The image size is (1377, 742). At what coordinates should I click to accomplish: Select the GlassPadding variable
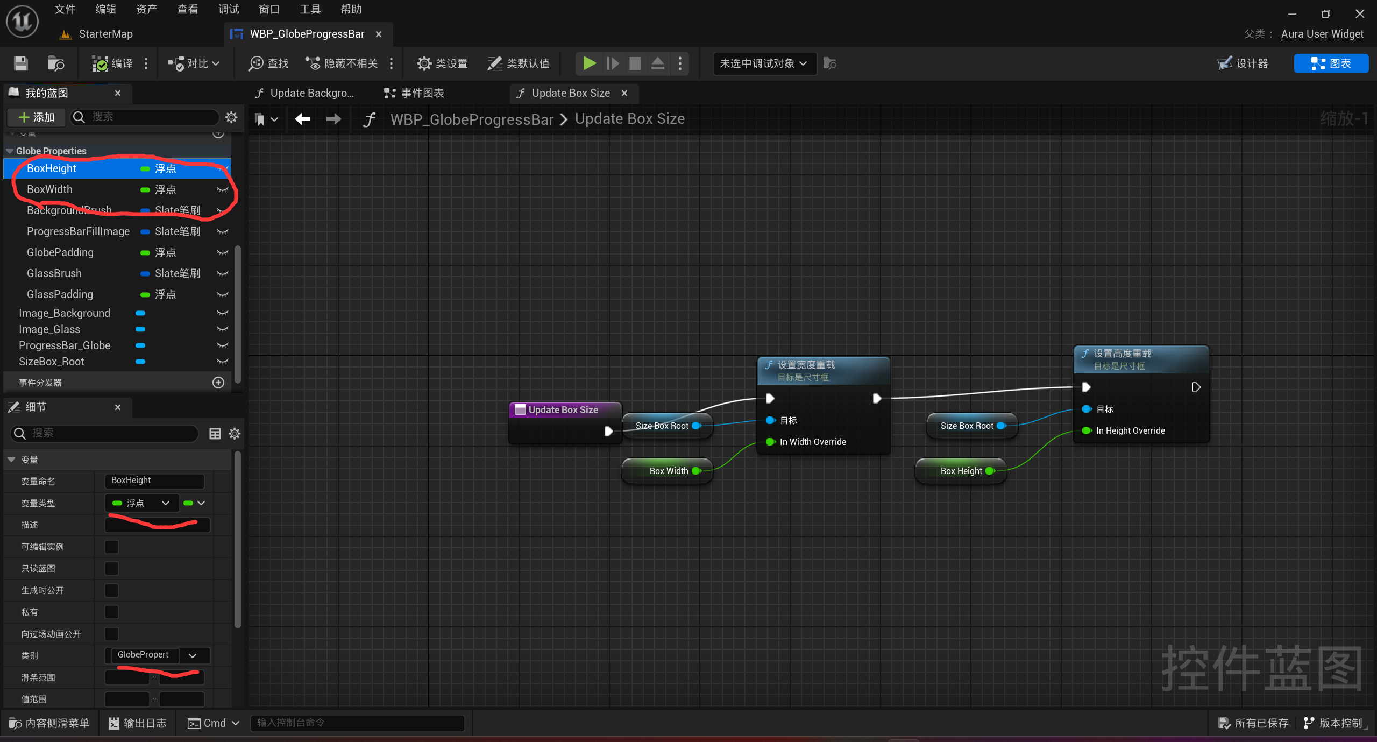coord(117,294)
